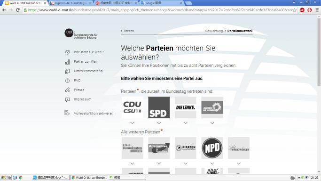Expand the chevron beneath the PIRATEN logo
Image resolution: width=321 pixels, height=181 pixels.
coord(186,164)
